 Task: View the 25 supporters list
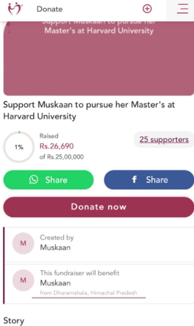pyautogui.click(x=163, y=139)
